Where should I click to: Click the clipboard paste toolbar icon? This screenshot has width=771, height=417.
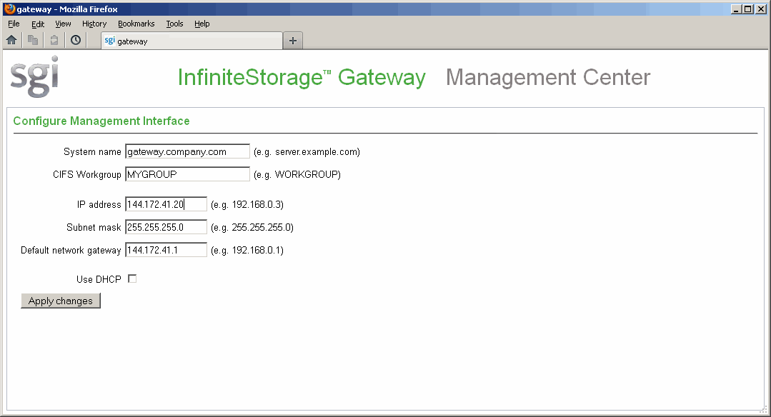pyautogui.click(x=54, y=40)
